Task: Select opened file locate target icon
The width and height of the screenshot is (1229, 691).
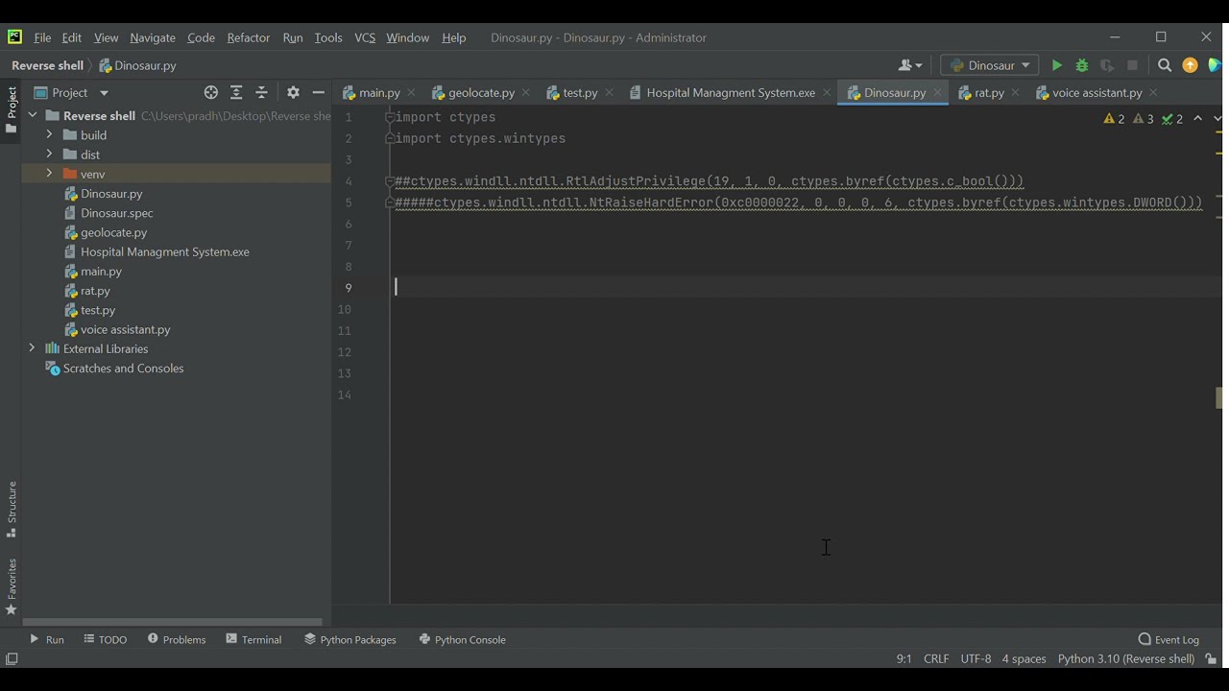Action: [x=211, y=92]
